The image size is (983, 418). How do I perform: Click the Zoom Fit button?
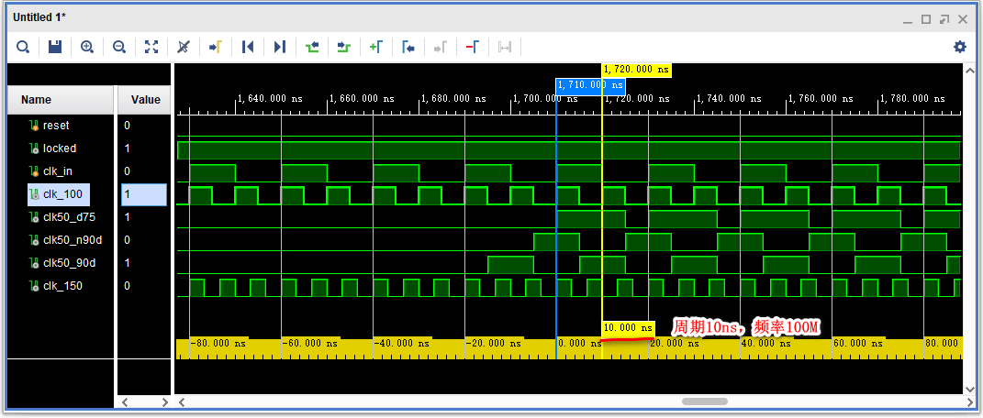(151, 47)
